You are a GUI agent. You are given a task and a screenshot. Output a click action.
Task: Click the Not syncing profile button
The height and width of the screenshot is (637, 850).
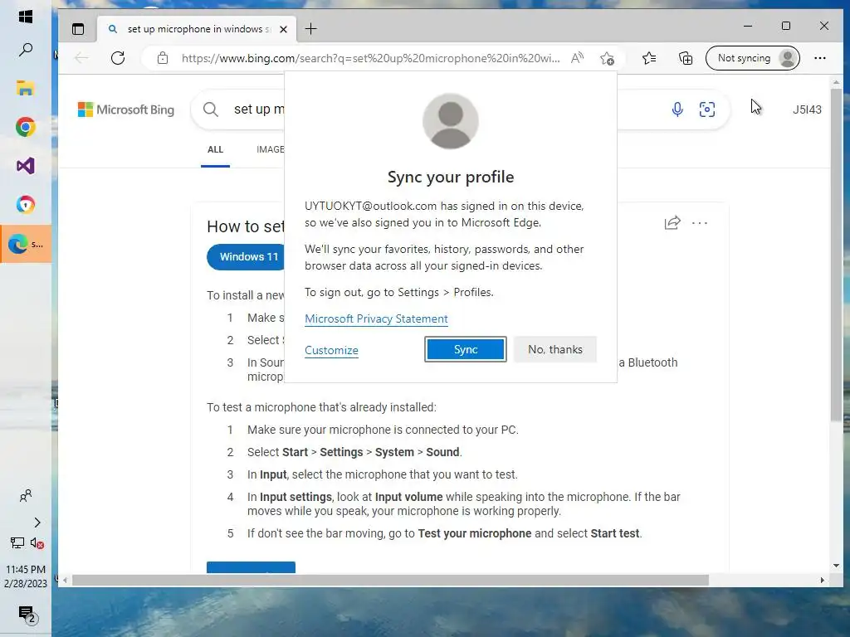pyautogui.click(x=753, y=58)
